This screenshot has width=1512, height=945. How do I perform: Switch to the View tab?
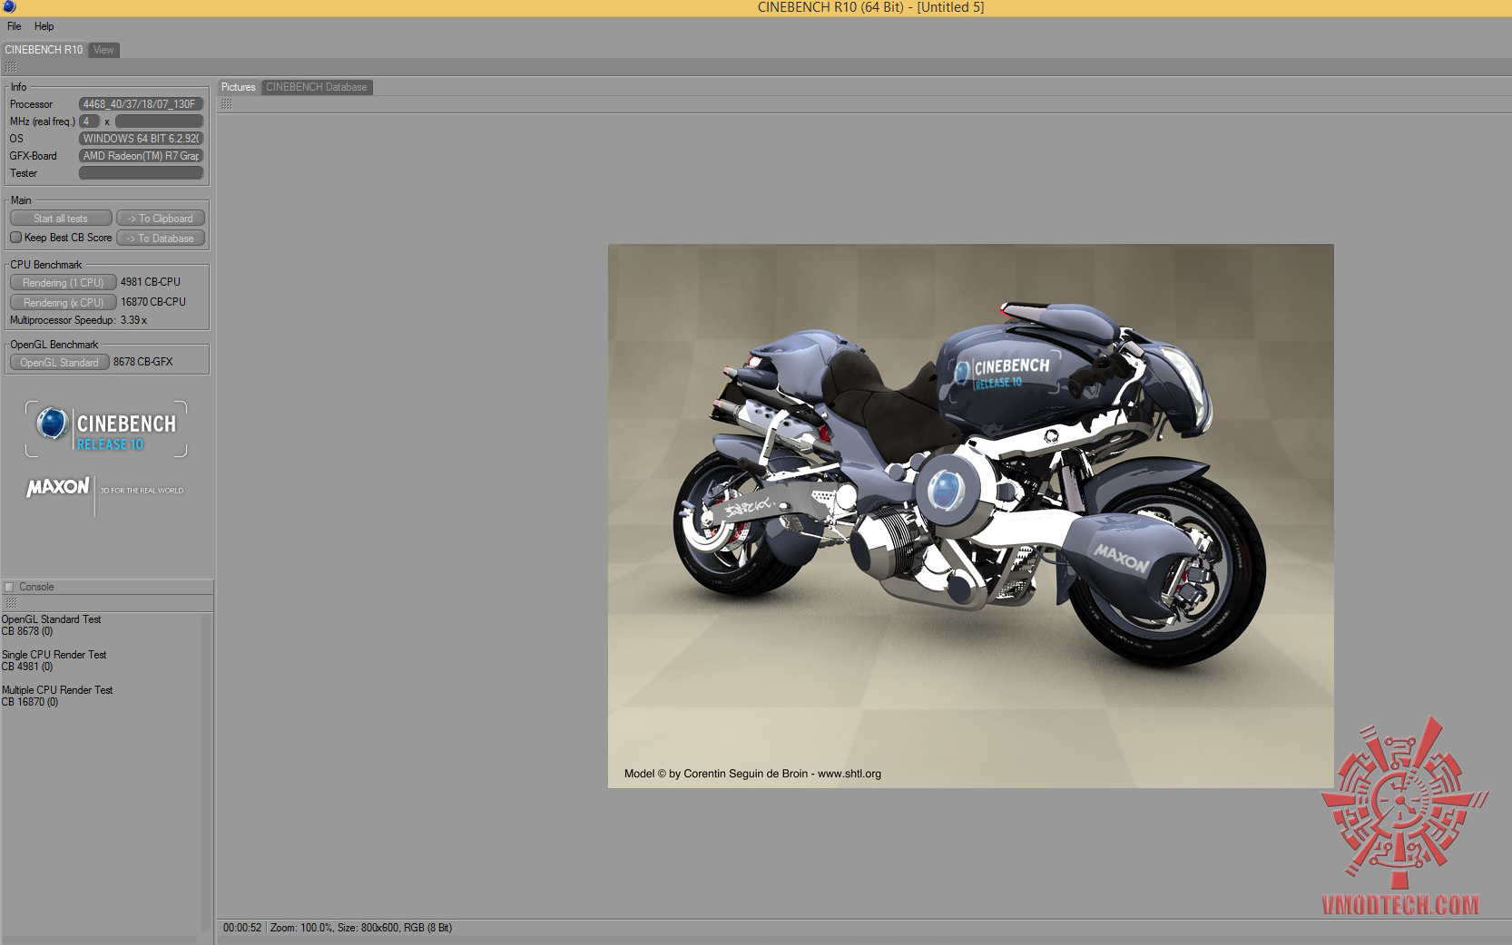click(x=104, y=50)
